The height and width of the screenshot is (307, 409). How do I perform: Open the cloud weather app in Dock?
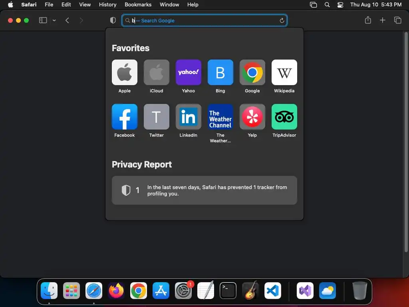pos(328,291)
